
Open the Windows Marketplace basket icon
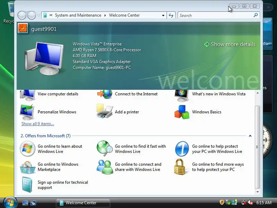click(x=27, y=167)
